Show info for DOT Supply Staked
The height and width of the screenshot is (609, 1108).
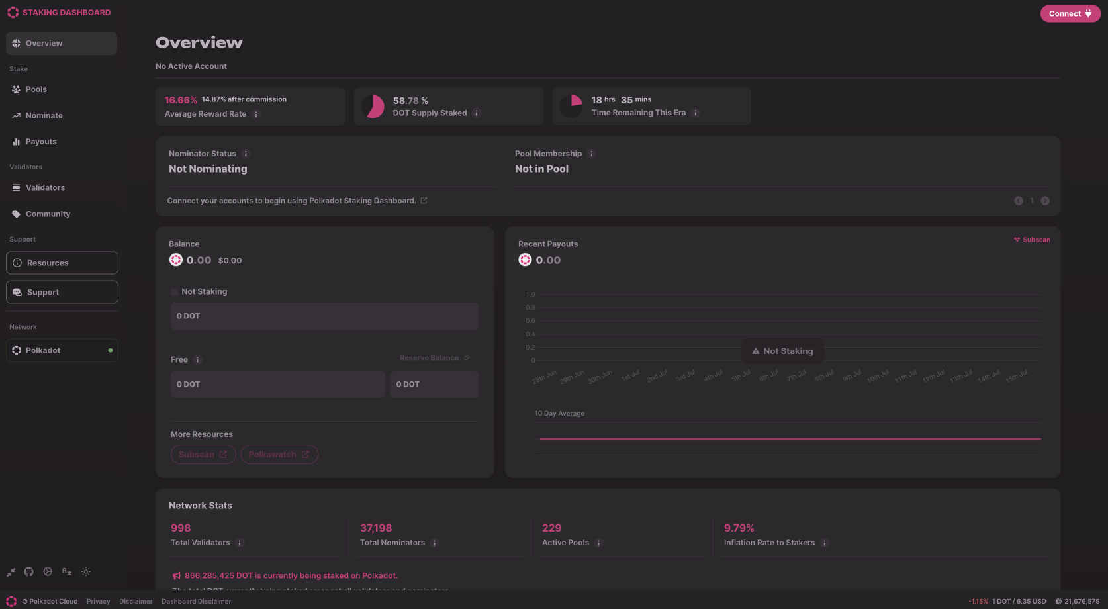477,113
